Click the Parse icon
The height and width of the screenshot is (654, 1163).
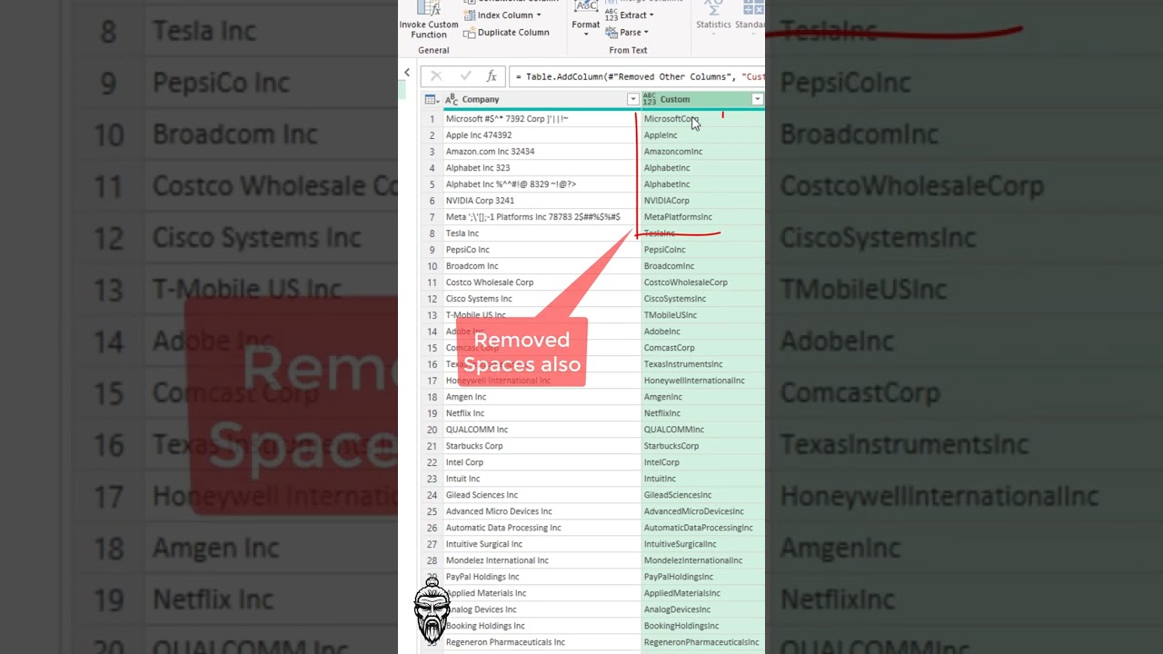point(611,33)
